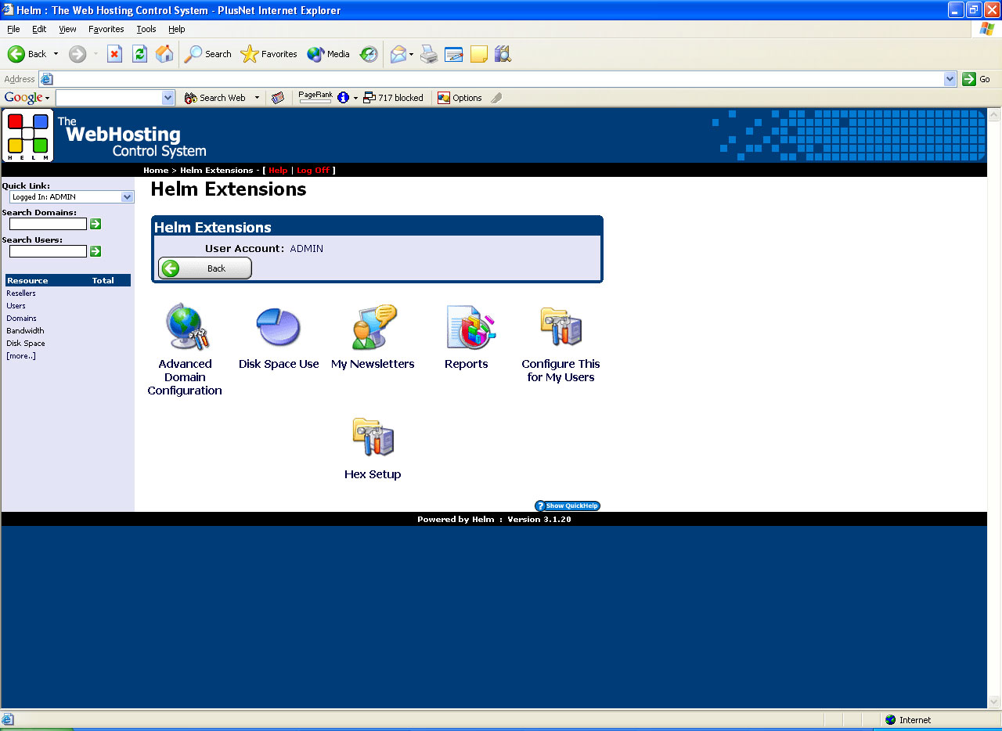Viewport: 1002px width, 731px height.
Task: Click the Domains link in the sidebar
Action: [x=21, y=319]
